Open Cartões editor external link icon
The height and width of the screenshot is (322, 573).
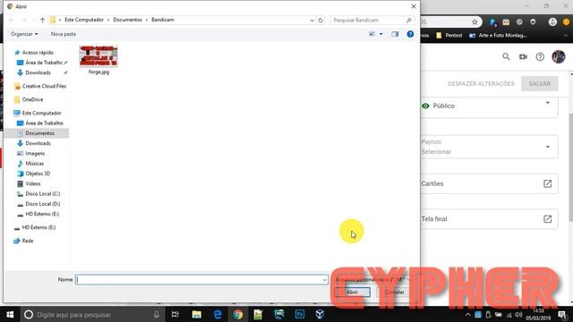pyautogui.click(x=547, y=183)
